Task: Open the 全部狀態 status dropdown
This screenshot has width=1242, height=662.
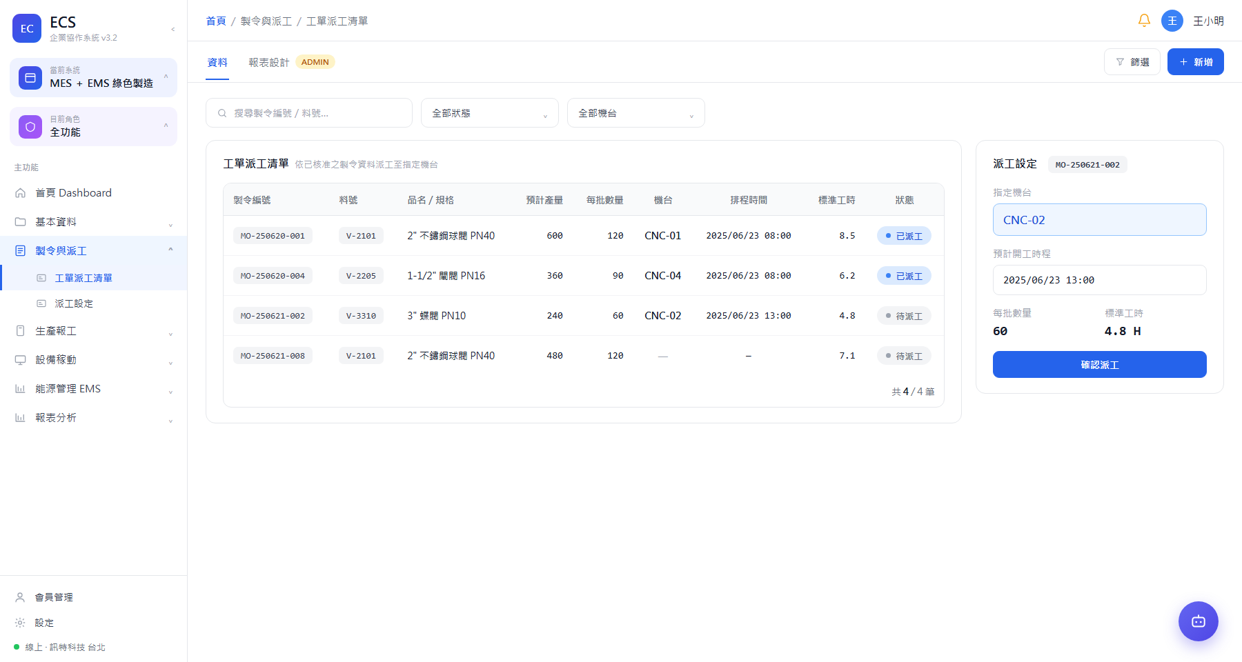Action: coord(490,113)
